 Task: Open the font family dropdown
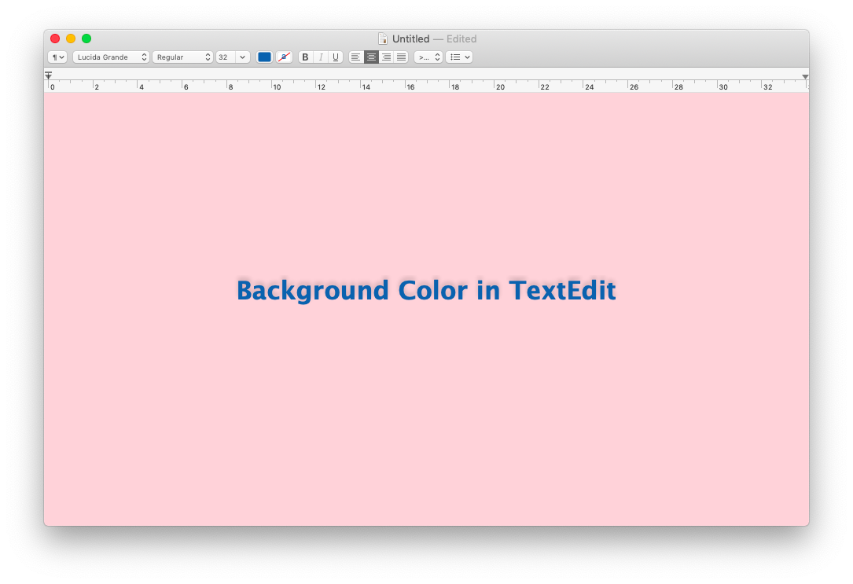111,57
